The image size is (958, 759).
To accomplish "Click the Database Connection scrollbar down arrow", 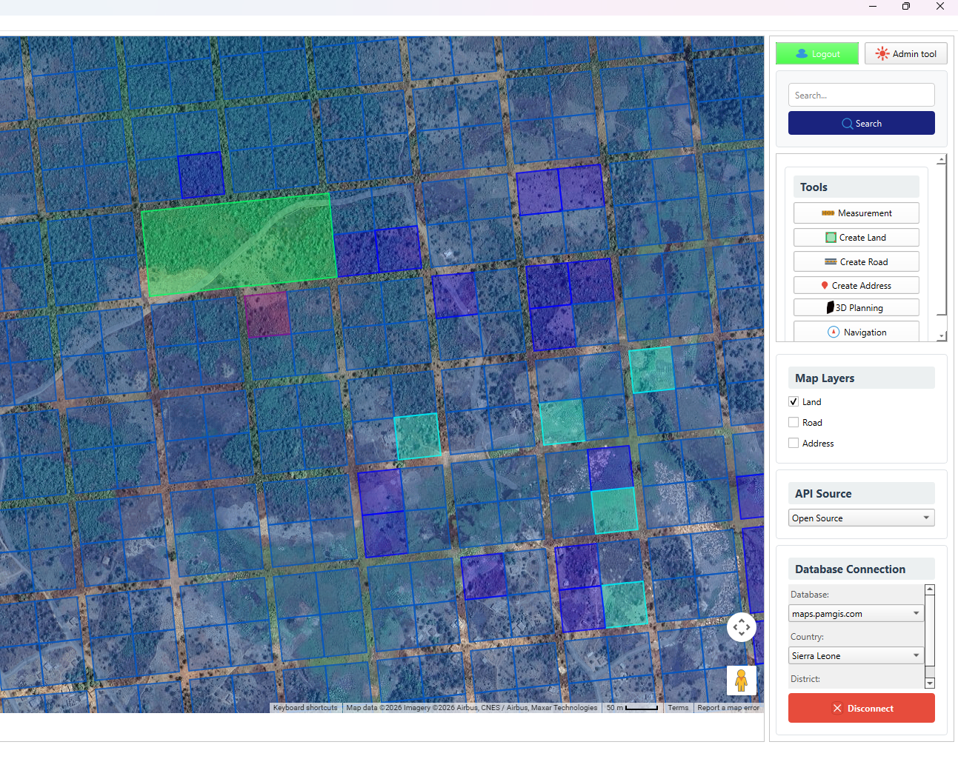I will click(x=930, y=683).
